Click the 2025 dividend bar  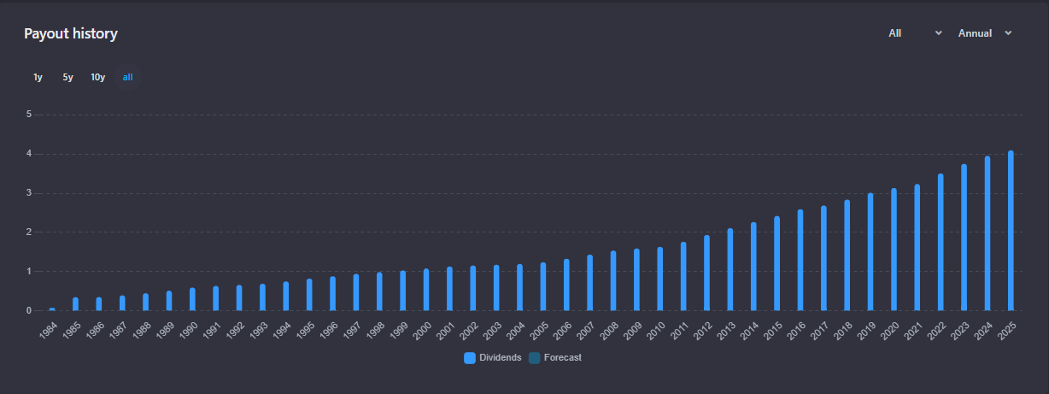1011,231
